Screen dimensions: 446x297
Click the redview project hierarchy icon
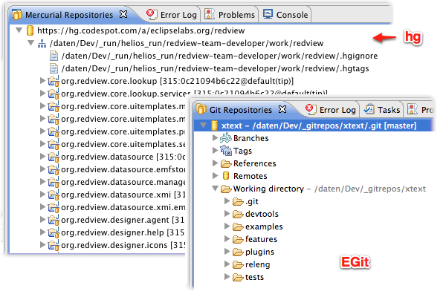click(42, 44)
